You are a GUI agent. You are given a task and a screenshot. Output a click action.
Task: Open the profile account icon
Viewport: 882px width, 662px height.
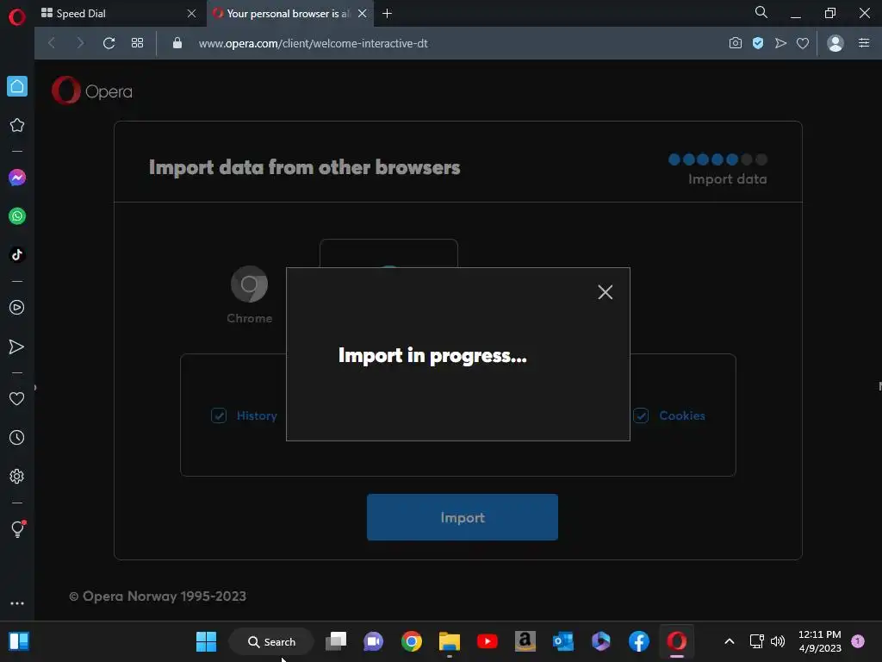(835, 43)
